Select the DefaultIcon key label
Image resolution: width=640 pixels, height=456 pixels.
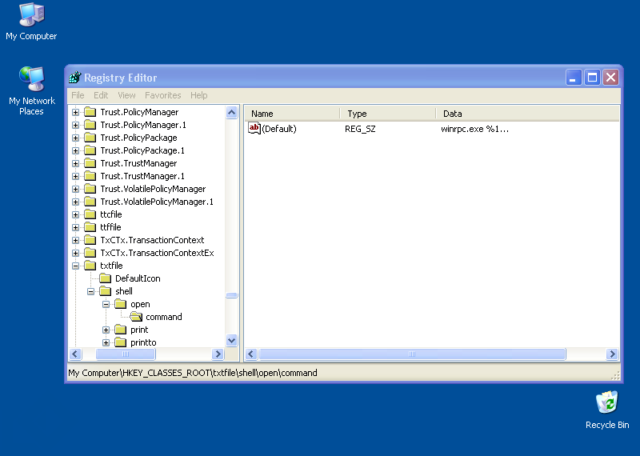138,278
